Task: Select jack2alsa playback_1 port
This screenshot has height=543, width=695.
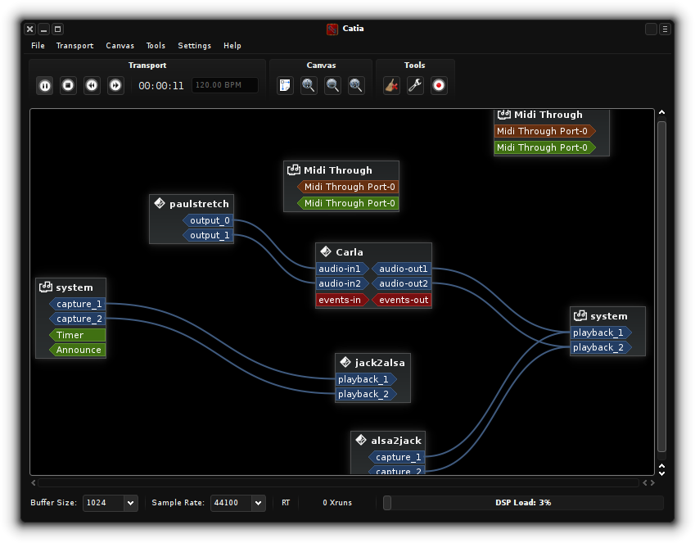Action: [x=366, y=379]
